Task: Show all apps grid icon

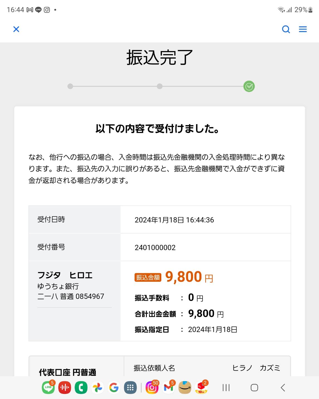Action: coord(130,388)
